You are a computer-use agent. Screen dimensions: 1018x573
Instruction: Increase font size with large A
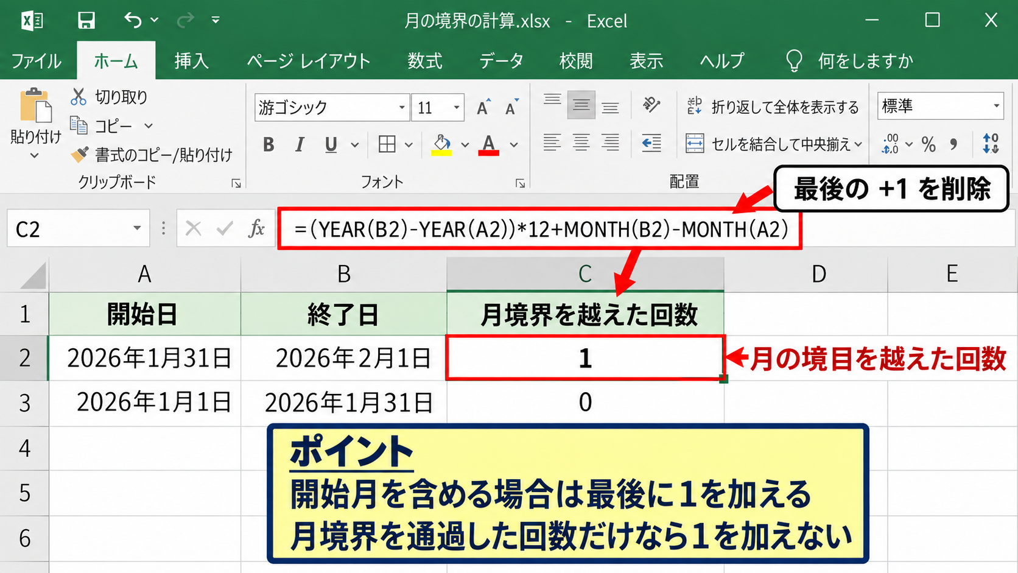483,107
